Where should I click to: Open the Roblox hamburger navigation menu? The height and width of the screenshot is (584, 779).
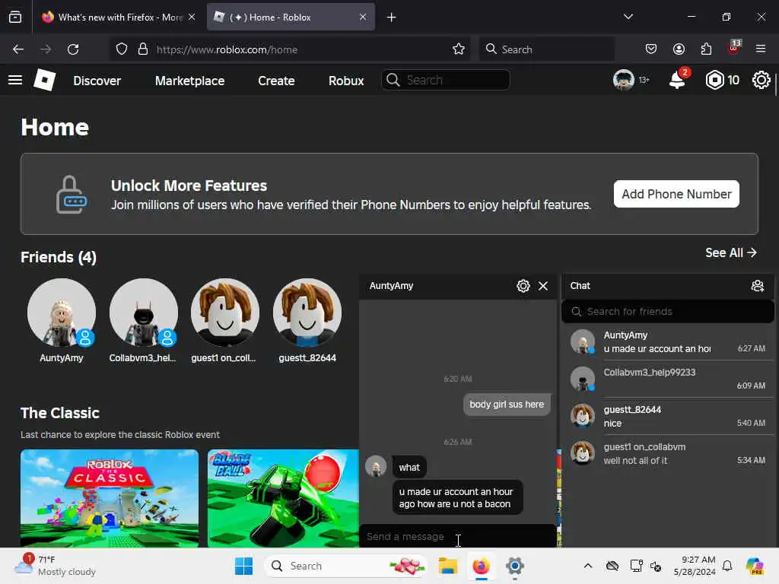(x=15, y=80)
